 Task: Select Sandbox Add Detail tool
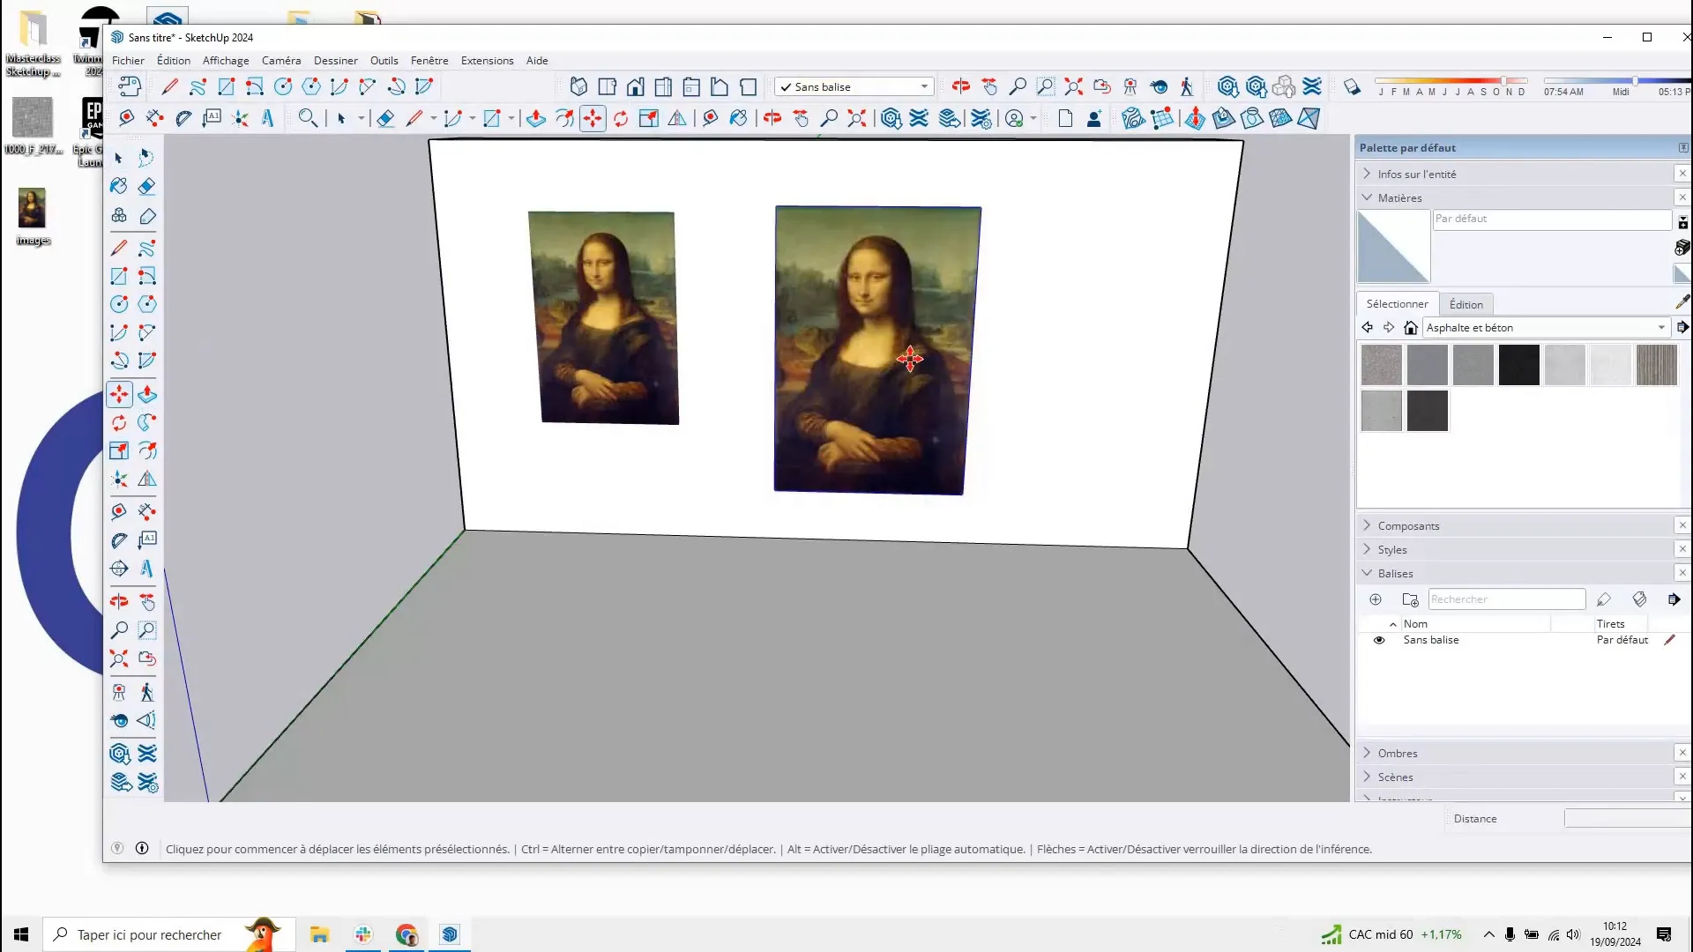(1281, 118)
